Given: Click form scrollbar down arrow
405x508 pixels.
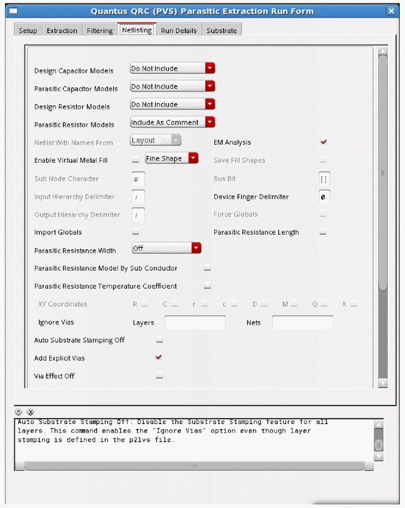Looking at the screenshot, I should click(383, 383).
